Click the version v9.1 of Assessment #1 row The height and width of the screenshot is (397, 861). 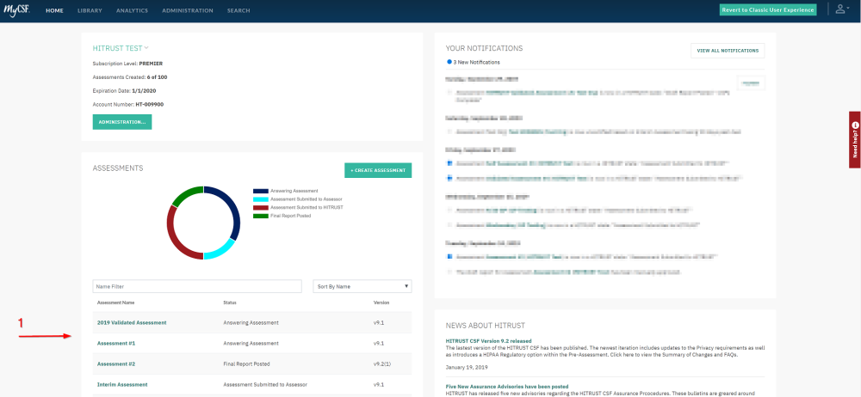[x=379, y=343]
